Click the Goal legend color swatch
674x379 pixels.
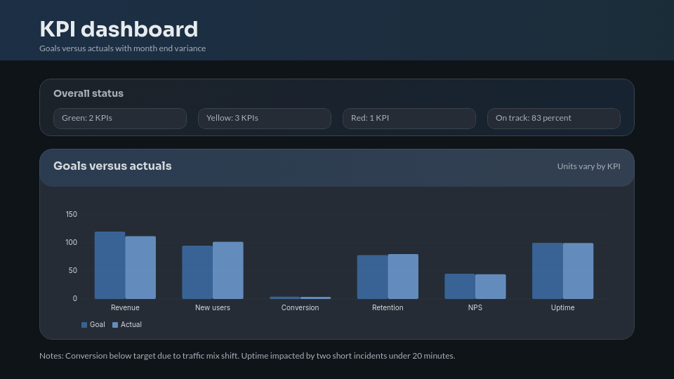click(84, 325)
